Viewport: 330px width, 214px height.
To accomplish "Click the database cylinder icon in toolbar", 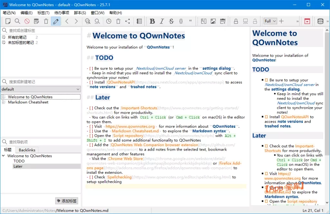I will pos(320,21).
